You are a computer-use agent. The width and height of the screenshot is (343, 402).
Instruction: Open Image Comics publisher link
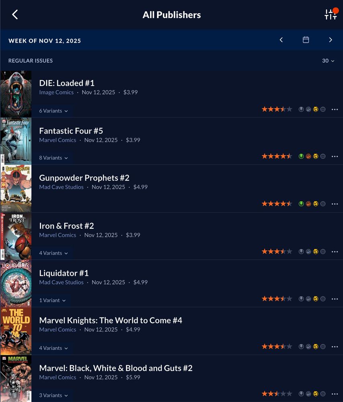point(56,92)
